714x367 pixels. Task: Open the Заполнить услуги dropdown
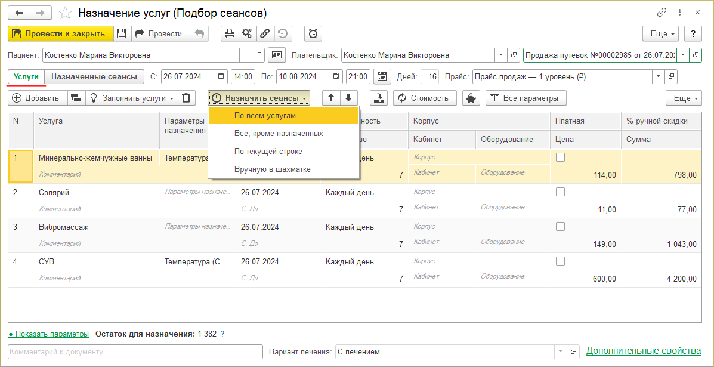click(x=131, y=98)
